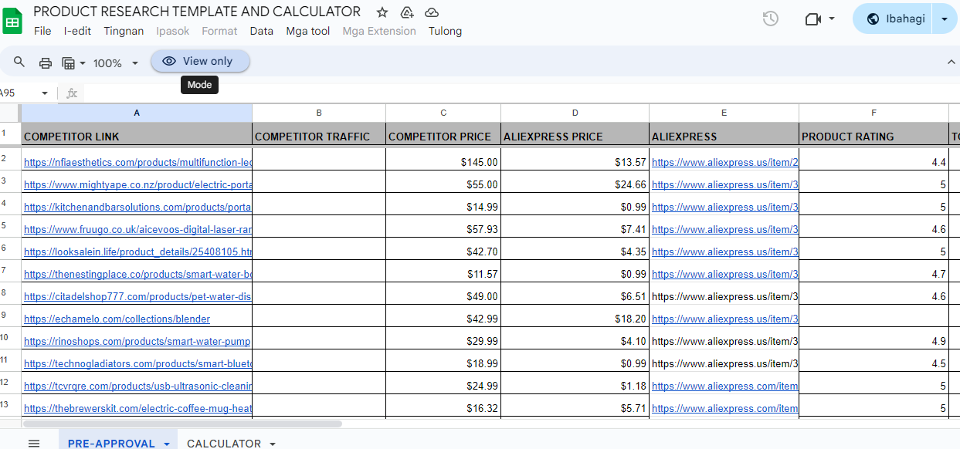
Task: Click the ALIEXPRESS PRICE header cell
Action: click(x=575, y=136)
